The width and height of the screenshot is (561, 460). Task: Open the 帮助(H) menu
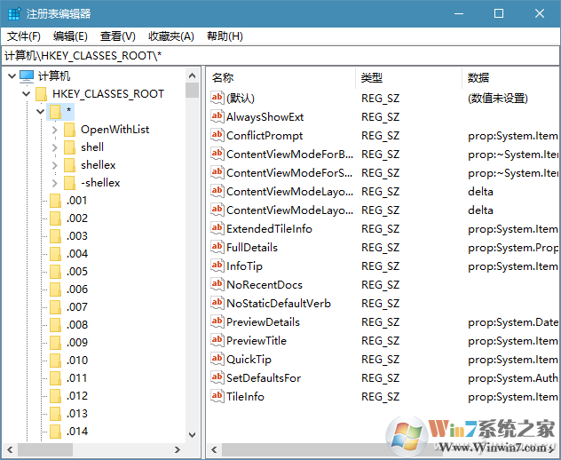225,36
